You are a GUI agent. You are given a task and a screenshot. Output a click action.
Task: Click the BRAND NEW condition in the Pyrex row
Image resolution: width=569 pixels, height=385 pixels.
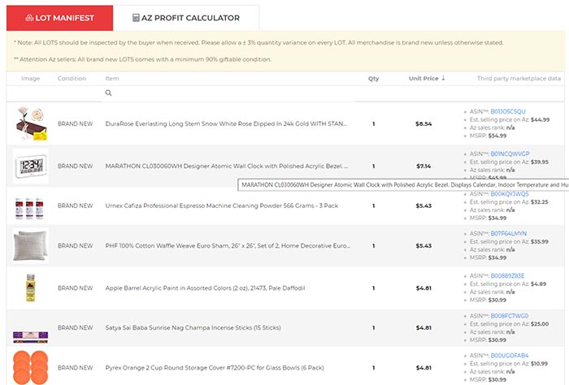(x=75, y=368)
